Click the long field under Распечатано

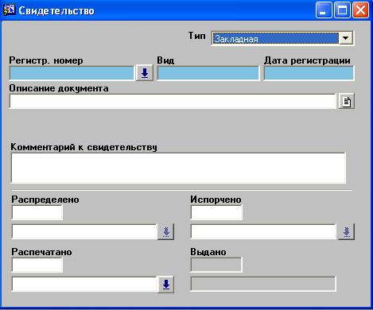(84, 285)
